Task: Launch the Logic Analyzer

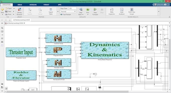Action: coord(122,11)
